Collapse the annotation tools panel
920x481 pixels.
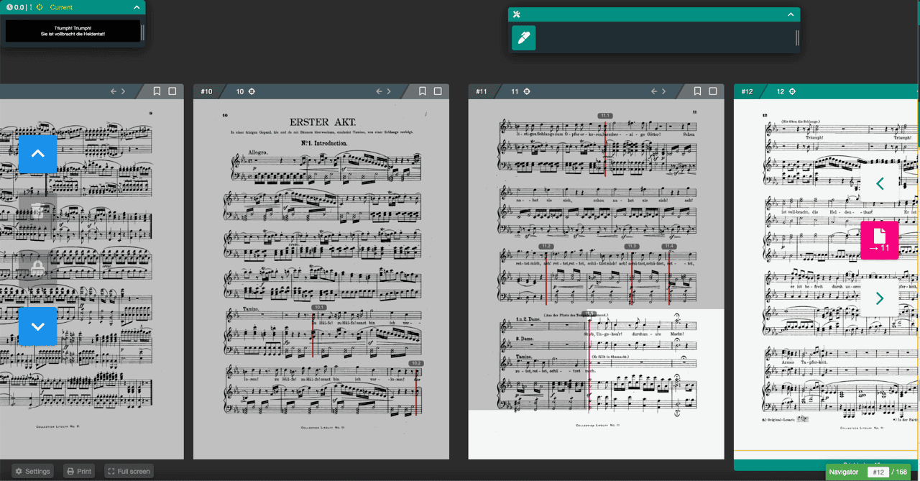coord(789,14)
